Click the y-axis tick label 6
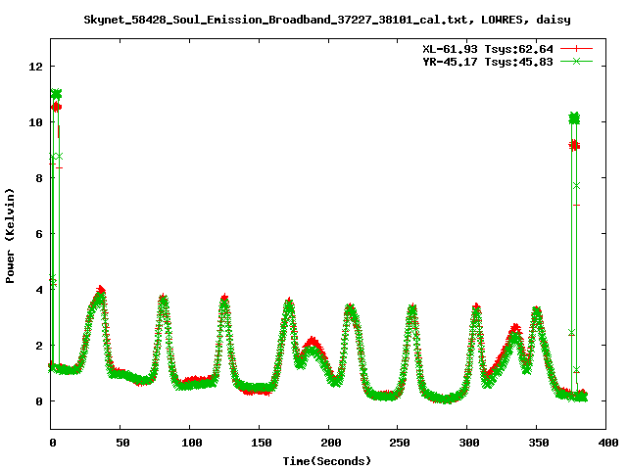The height and width of the screenshot is (470, 627). (x=39, y=234)
